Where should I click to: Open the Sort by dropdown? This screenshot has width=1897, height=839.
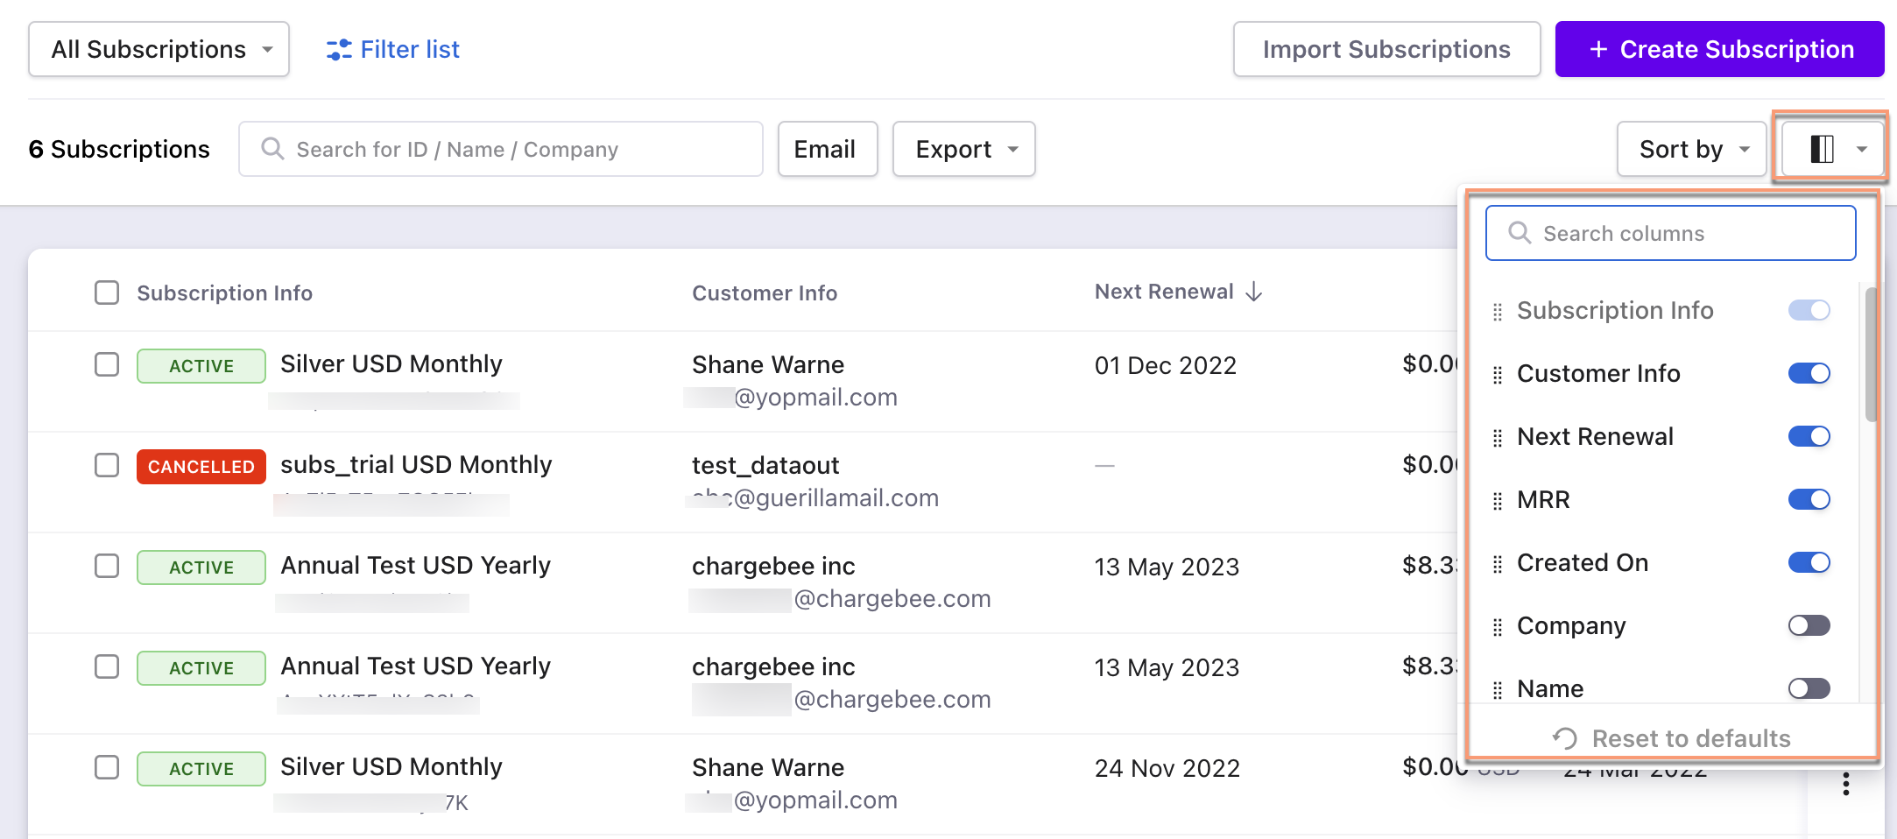[1691, 150]
